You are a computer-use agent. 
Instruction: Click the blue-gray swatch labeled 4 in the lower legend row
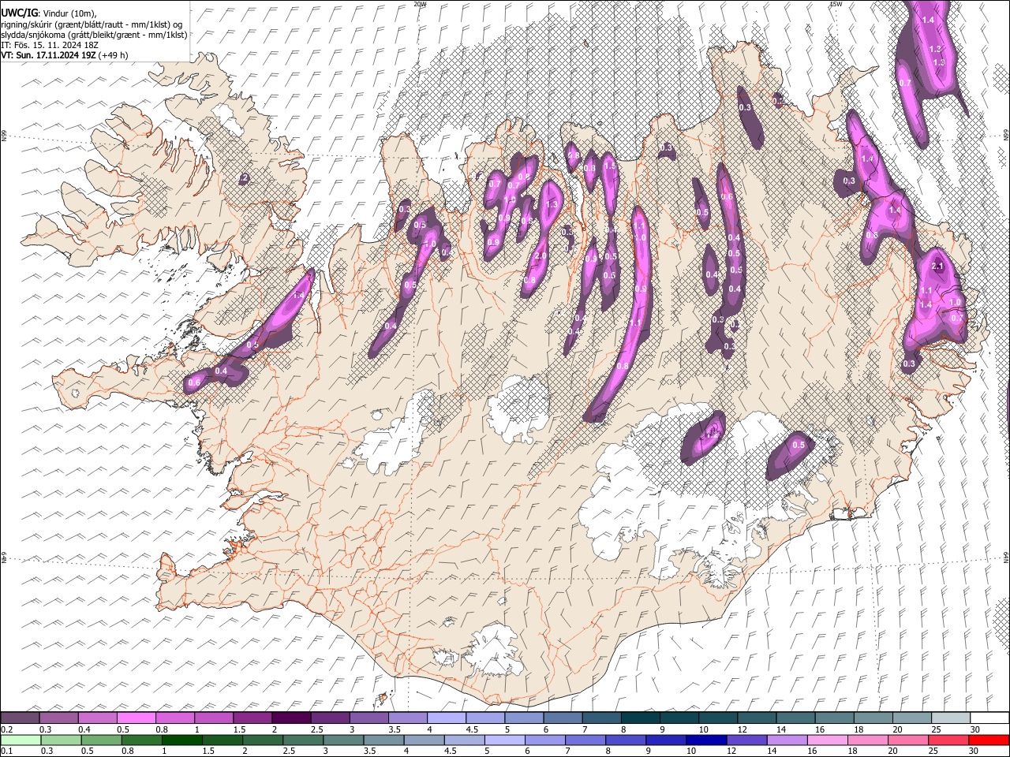point(424,740)
